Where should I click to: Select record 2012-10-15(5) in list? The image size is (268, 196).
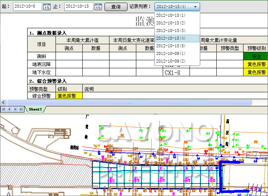pyautogui.click(x=177, y=46)
